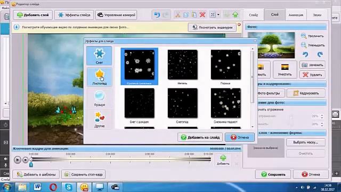This screenshot has height=192, width=341.
Task: Select the Снег effects category
Action: [x=99, y=55]
